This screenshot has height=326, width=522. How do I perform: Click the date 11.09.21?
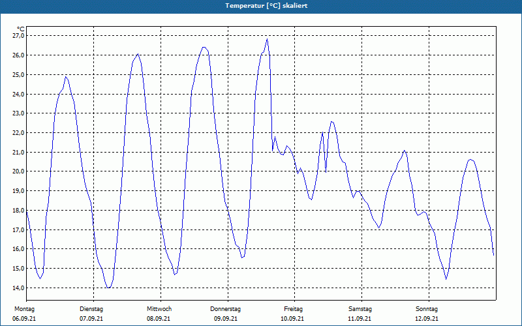(x=360, y=319)
